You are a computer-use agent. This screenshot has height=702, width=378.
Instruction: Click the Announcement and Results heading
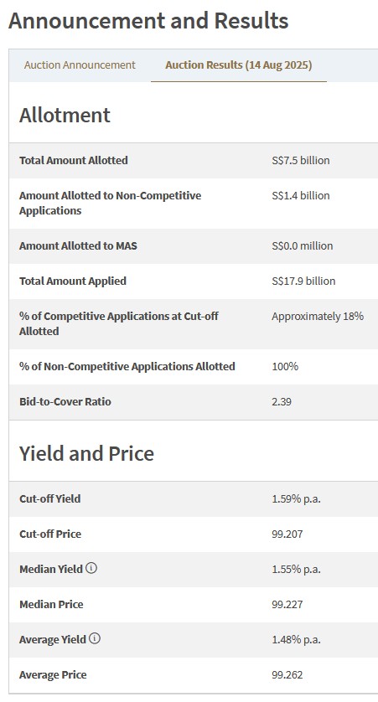(x=148, y=21)
